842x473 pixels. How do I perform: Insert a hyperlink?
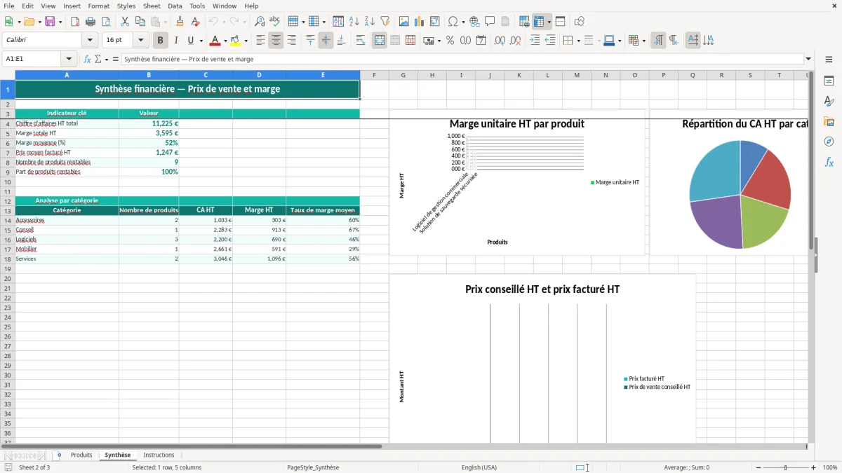[x=474, y=22]
